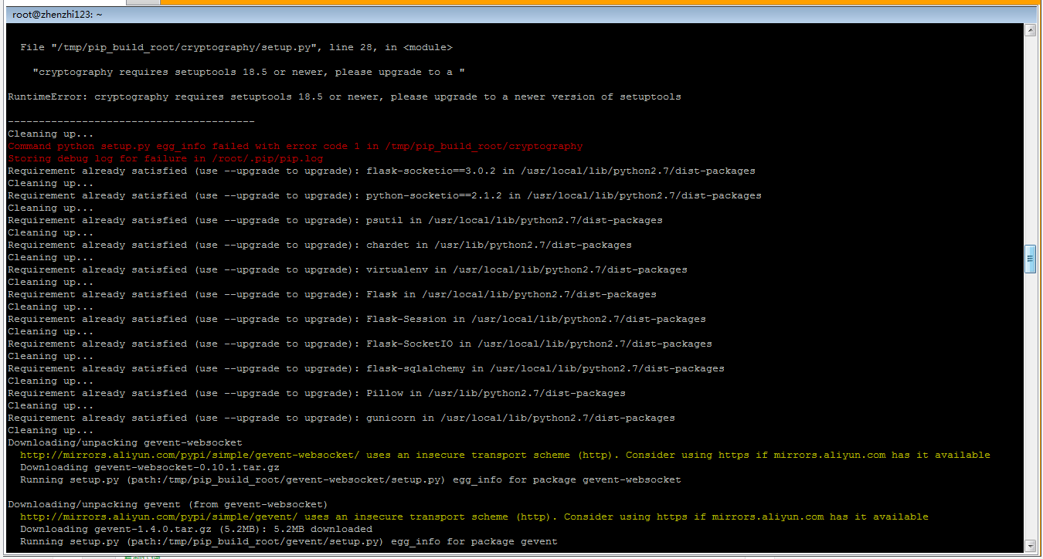Click the psutil requirement satisfied line

coord(335,221)
